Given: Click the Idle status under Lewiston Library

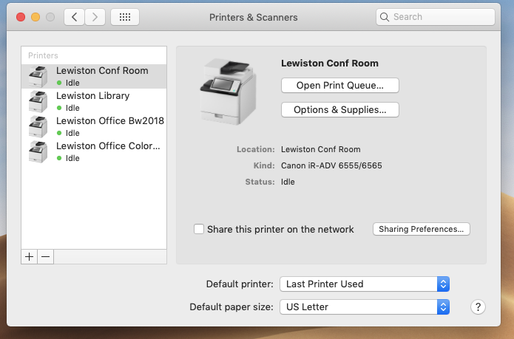Looking at the screenshot, I should (72, 108).
